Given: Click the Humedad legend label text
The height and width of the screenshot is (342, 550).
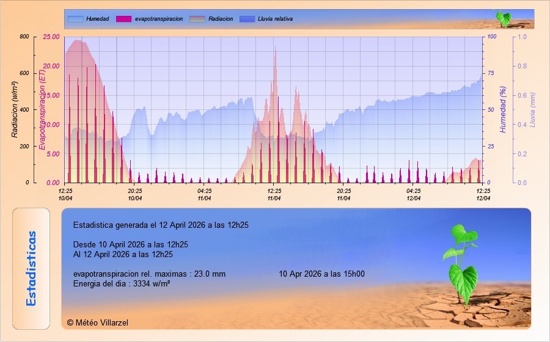Looking at the screenshot, I should click(x=97, y=19).
